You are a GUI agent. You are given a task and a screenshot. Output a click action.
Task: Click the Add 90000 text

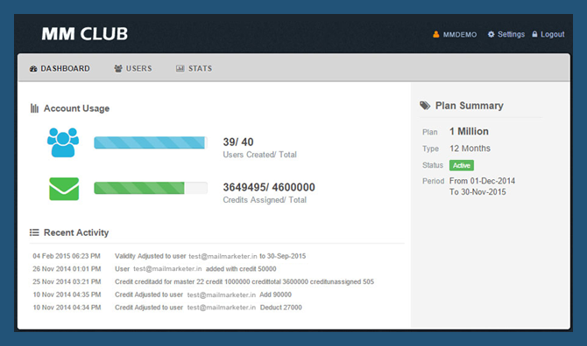coord(275,294)
